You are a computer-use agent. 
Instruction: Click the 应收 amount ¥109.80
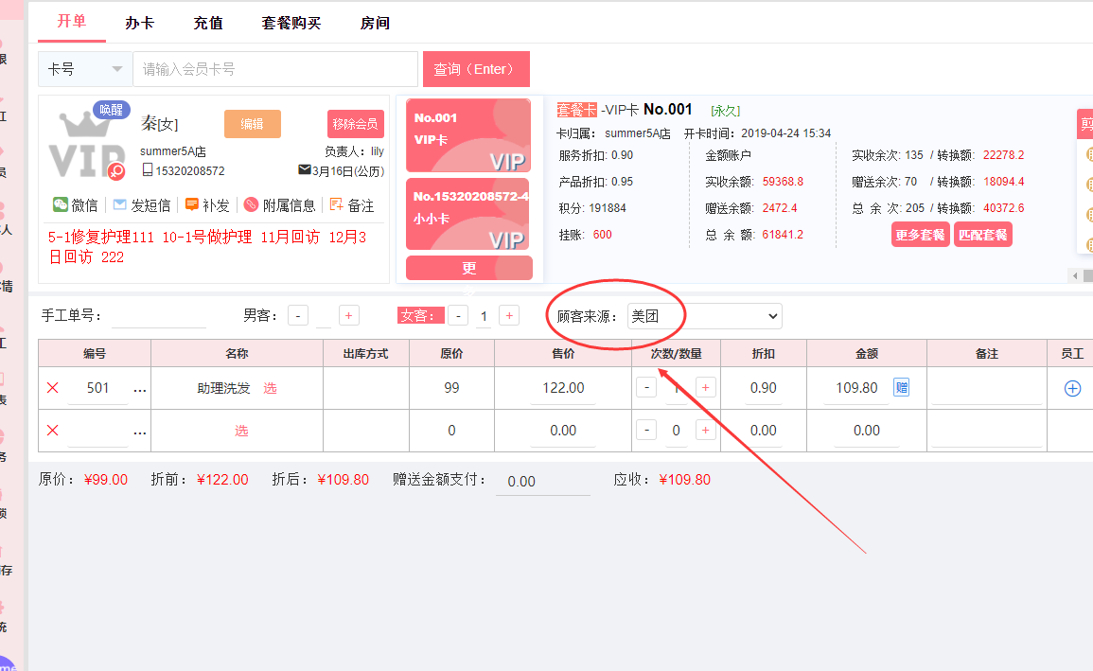tap(684, 480)
